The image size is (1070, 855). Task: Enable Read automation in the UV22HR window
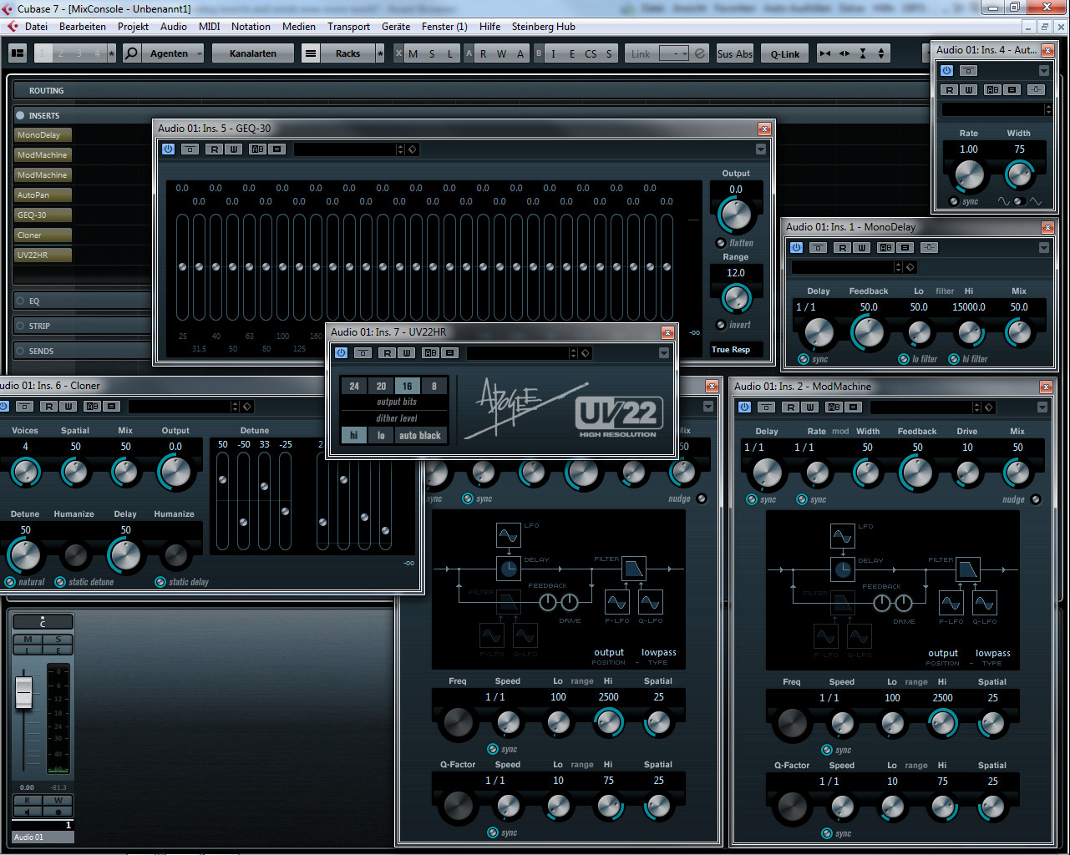pyautogui.click(x=387, y=353)
